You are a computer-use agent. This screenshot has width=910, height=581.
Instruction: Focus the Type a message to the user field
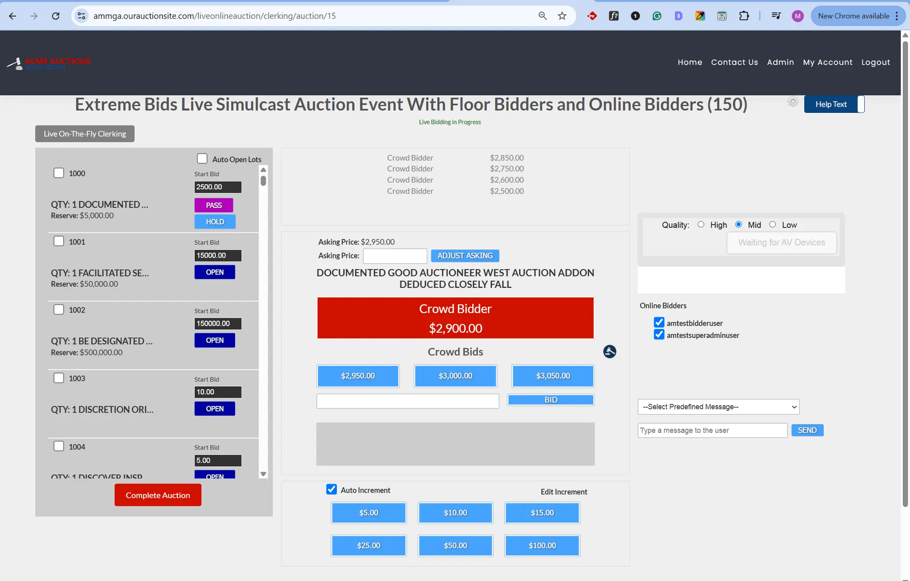click(712, 430)
